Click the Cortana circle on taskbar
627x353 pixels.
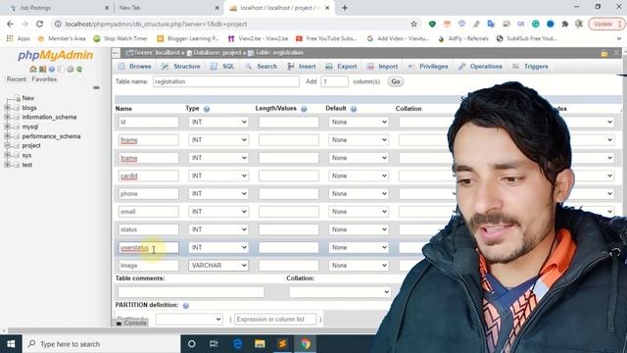[192, 344]
